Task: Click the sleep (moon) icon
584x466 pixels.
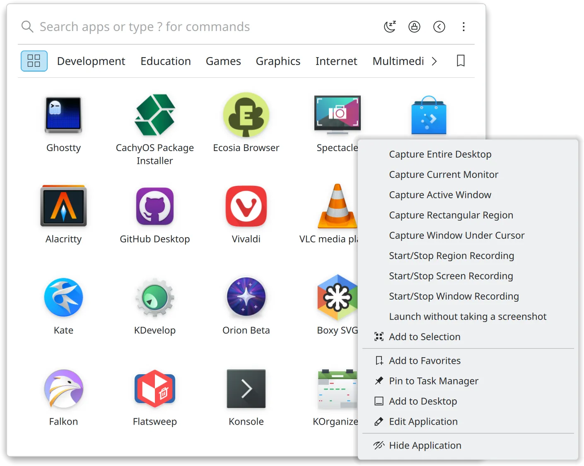Action: pos(390,26)
